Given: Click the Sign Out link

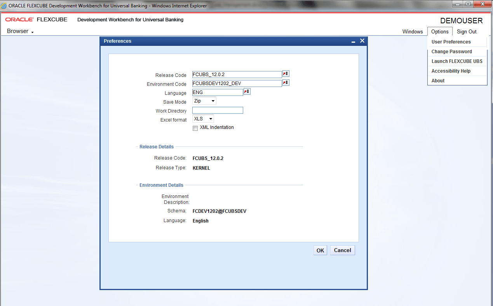Looking at the screenshot, I should [467, 32].
